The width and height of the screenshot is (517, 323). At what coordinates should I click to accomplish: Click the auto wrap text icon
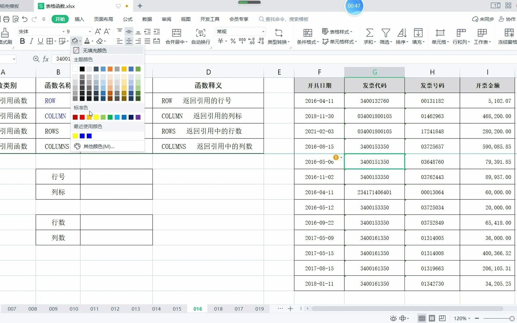tap(200, 33)
